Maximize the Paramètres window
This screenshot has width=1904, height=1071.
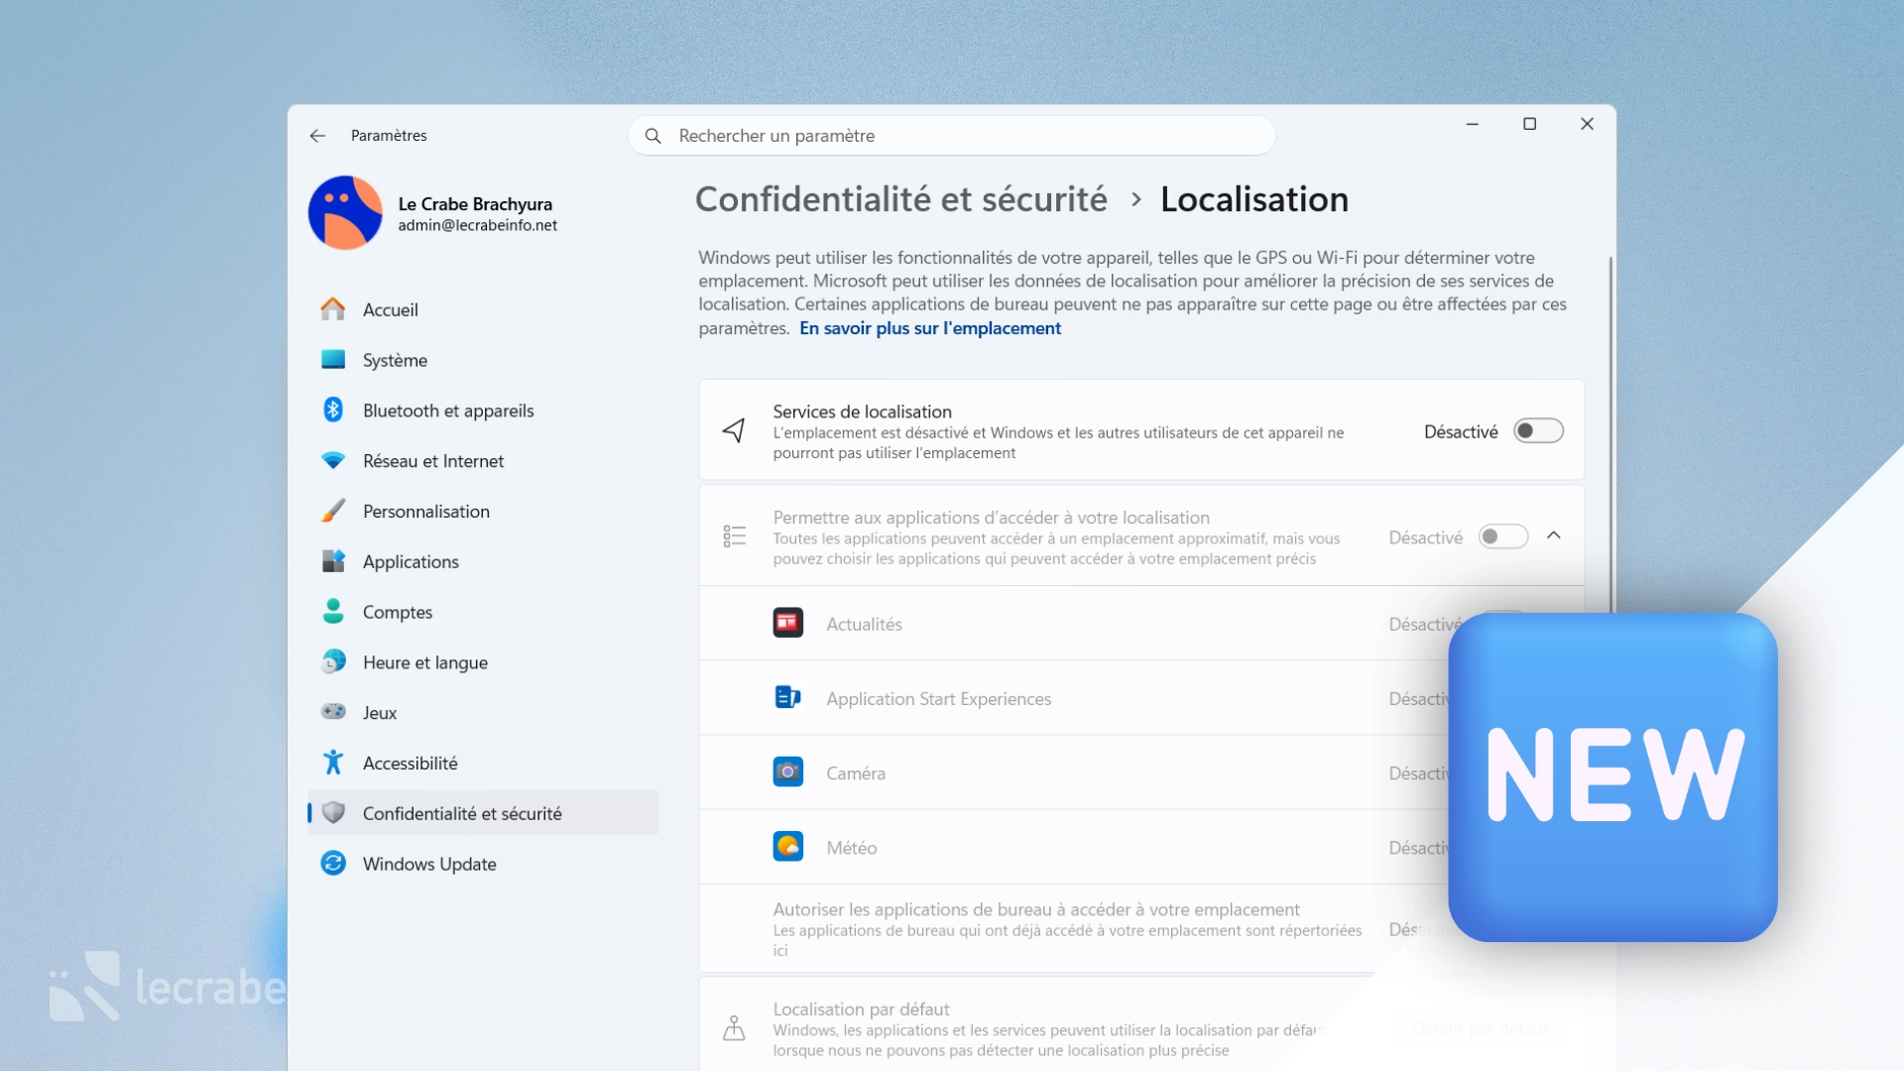(1530, 124)
